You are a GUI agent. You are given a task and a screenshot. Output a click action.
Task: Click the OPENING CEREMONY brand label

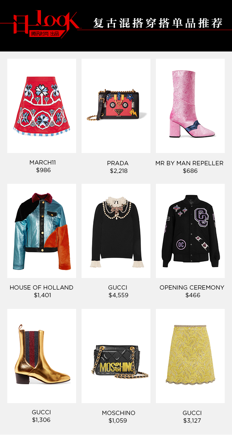point(192,287)
